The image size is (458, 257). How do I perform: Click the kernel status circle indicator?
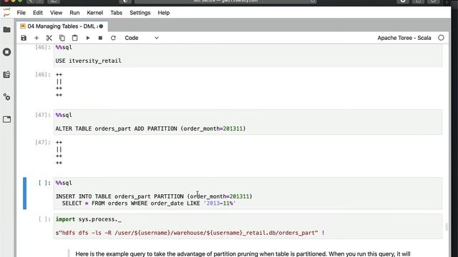[441, 38]
